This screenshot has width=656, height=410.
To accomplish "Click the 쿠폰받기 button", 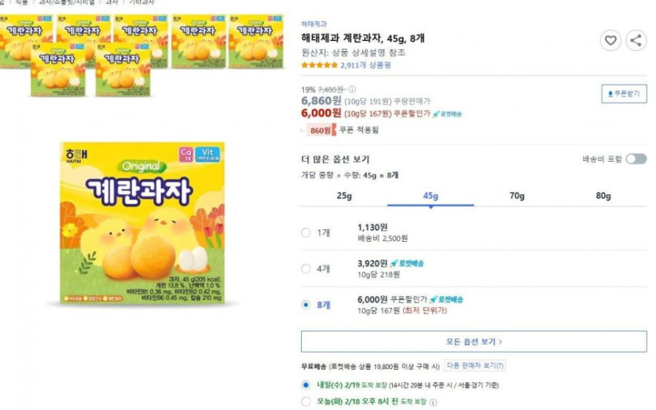I will point(624,93).
